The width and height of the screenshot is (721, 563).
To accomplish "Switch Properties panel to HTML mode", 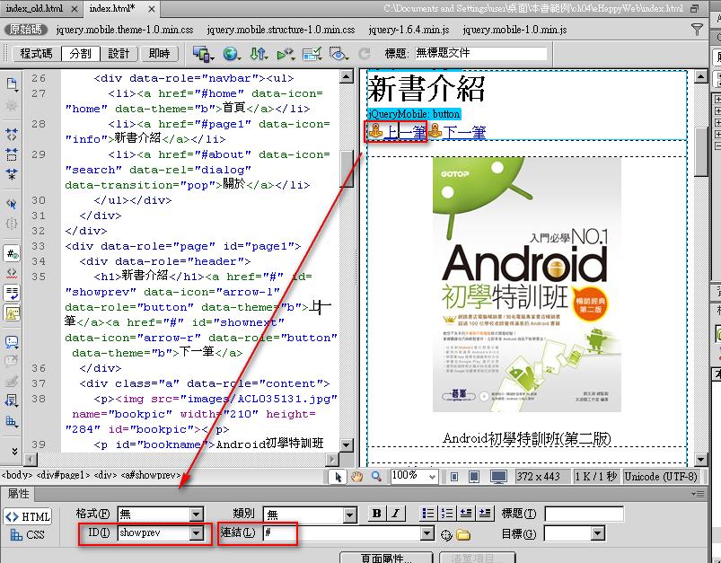I will (x=28, y=516).
